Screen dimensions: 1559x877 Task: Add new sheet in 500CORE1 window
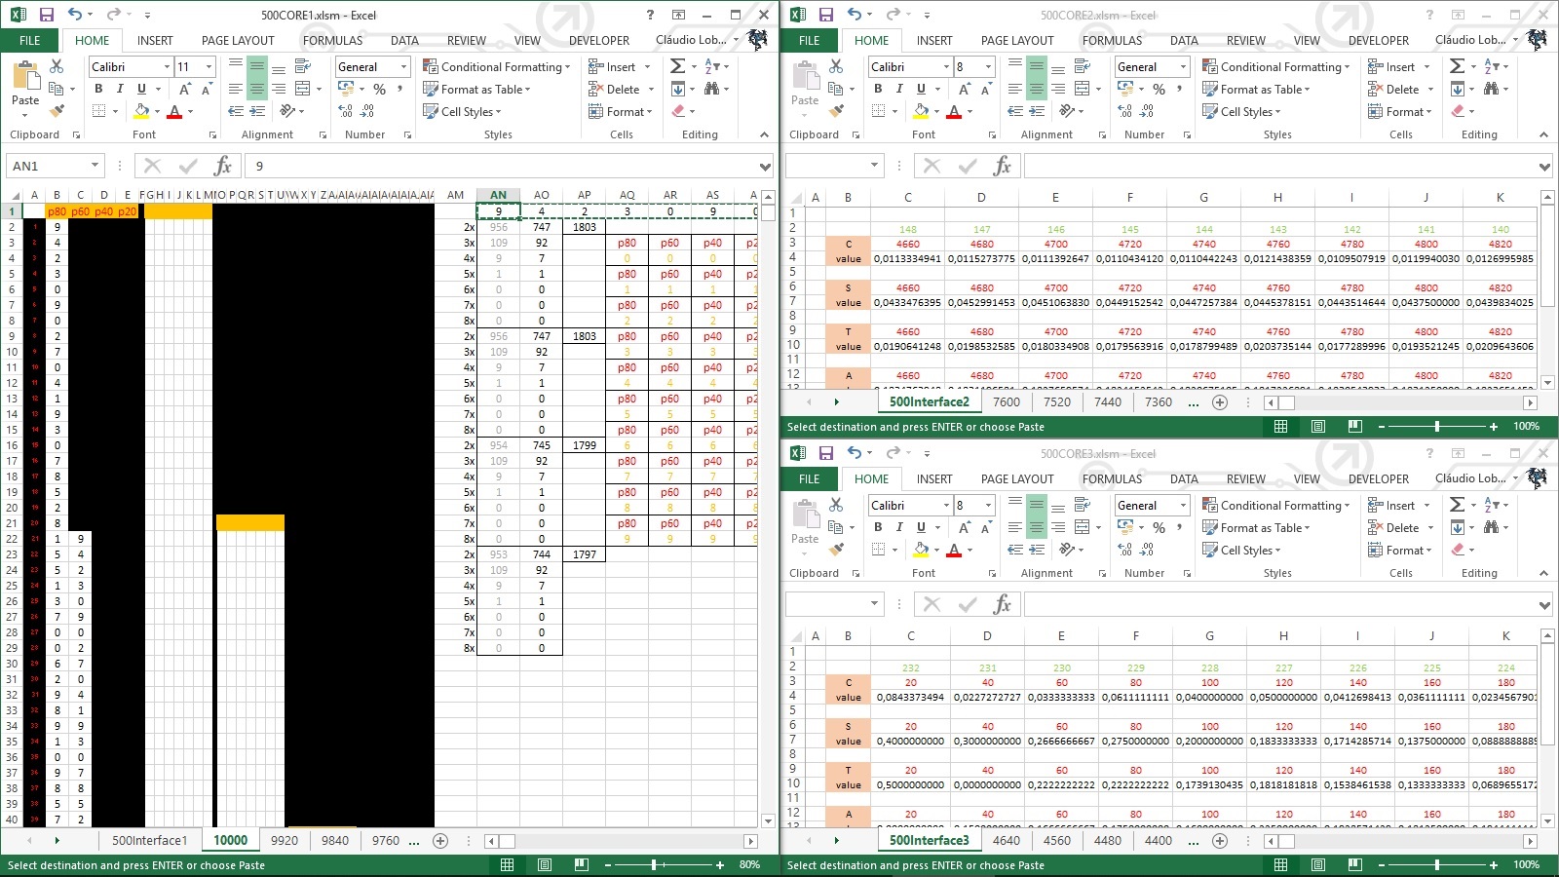[x=440, y=840]
